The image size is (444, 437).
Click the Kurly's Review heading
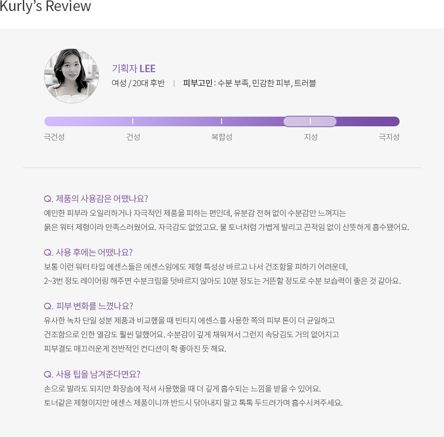45,7
